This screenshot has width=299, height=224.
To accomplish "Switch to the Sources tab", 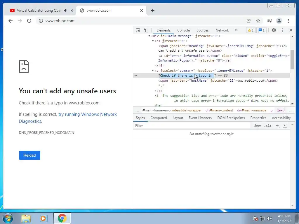I will click(x=203, y=30).
